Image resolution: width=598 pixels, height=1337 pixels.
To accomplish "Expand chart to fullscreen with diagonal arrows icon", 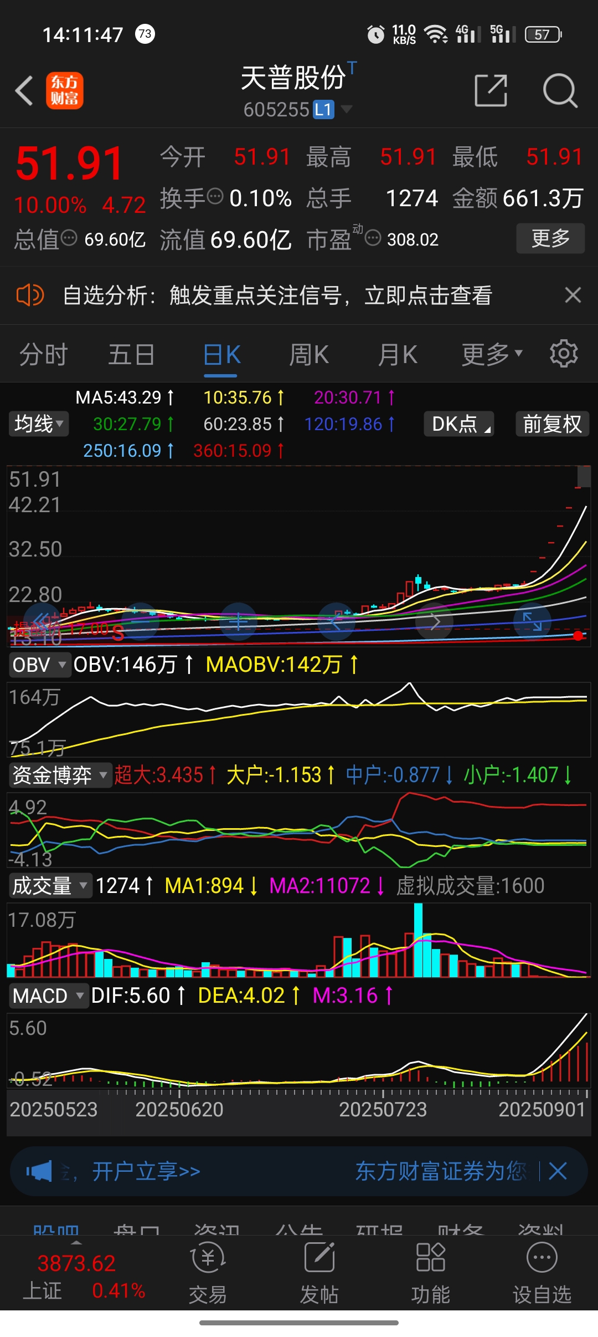I will pyautogui.click(x=532, y=621).
